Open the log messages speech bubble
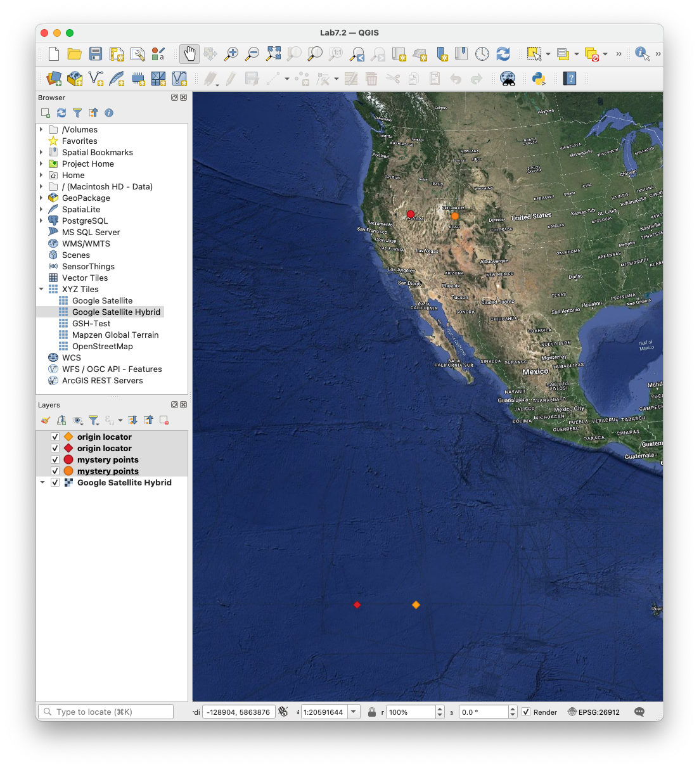 (639, 712)
